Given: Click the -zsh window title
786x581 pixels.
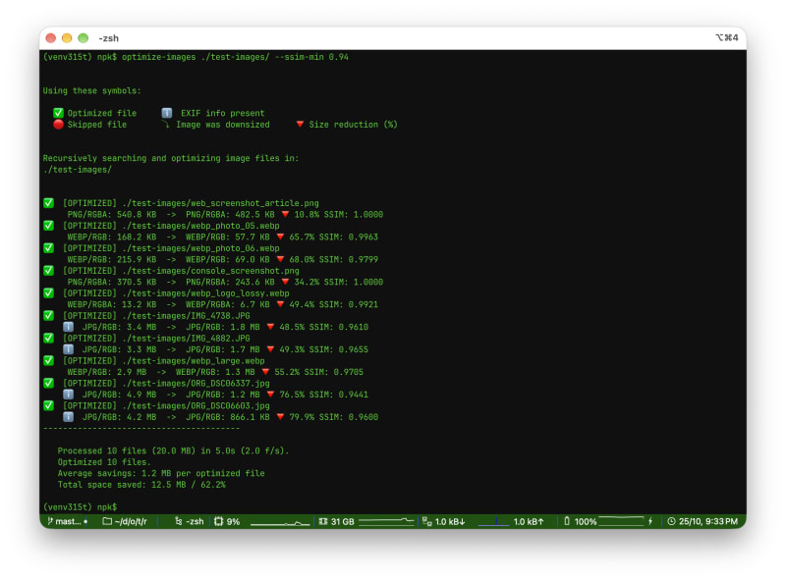Looking at the screenshot, I should click(x=109, y=38).
